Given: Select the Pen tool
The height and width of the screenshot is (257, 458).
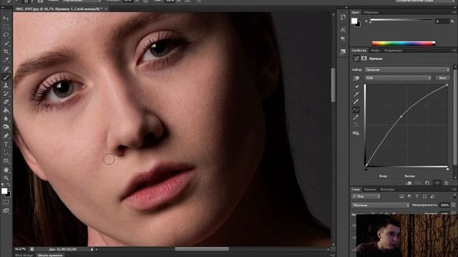Looking at the screenshot, I should pyautogui.click(x=6, y=136).
